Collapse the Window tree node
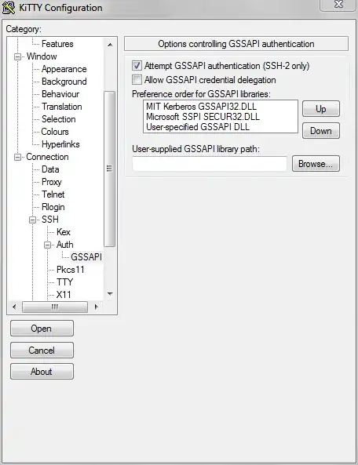This screenshot has height=465, width=358. point(18,56)
